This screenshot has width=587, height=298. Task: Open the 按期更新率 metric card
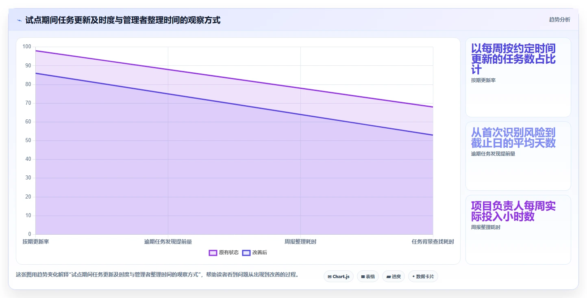pyautogui.click(x=518, y=78)
